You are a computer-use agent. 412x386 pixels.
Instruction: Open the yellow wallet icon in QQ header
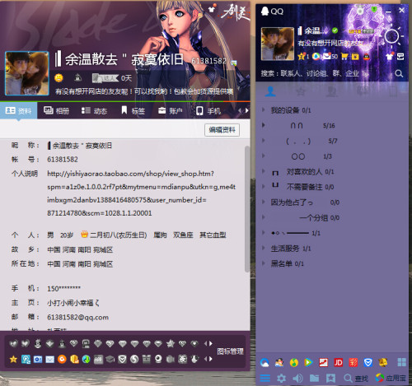355,57
